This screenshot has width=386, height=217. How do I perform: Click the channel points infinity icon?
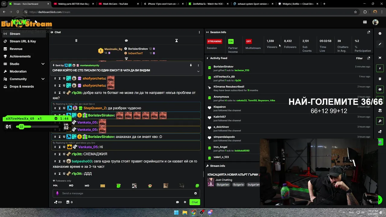[x=58, y=202]
